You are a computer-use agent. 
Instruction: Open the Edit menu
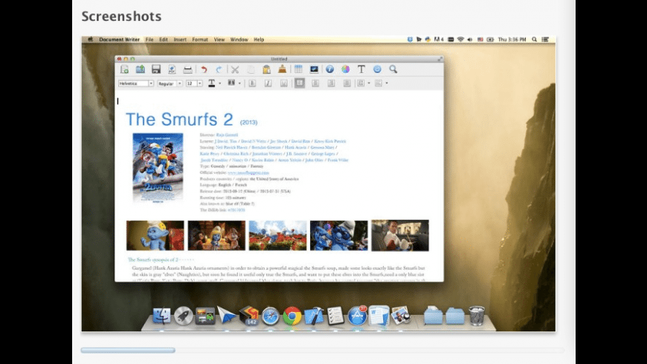(164, 39)
